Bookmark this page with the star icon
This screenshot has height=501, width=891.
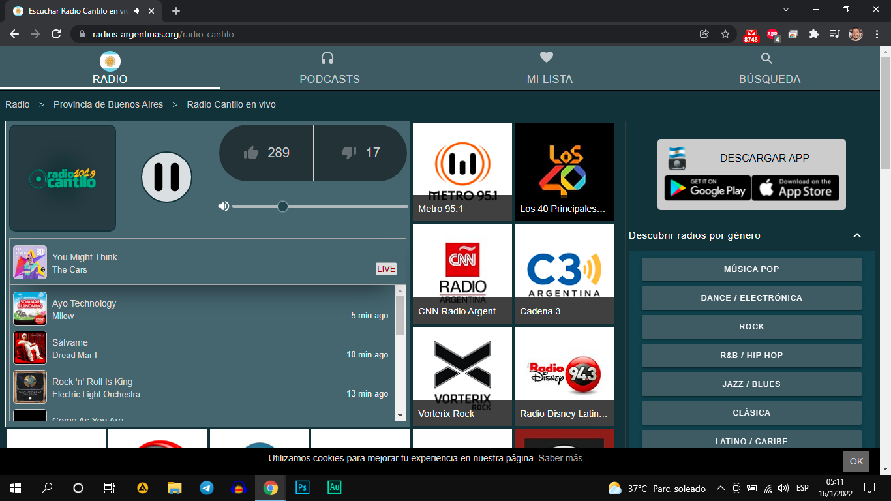click(x=725, y=34)
